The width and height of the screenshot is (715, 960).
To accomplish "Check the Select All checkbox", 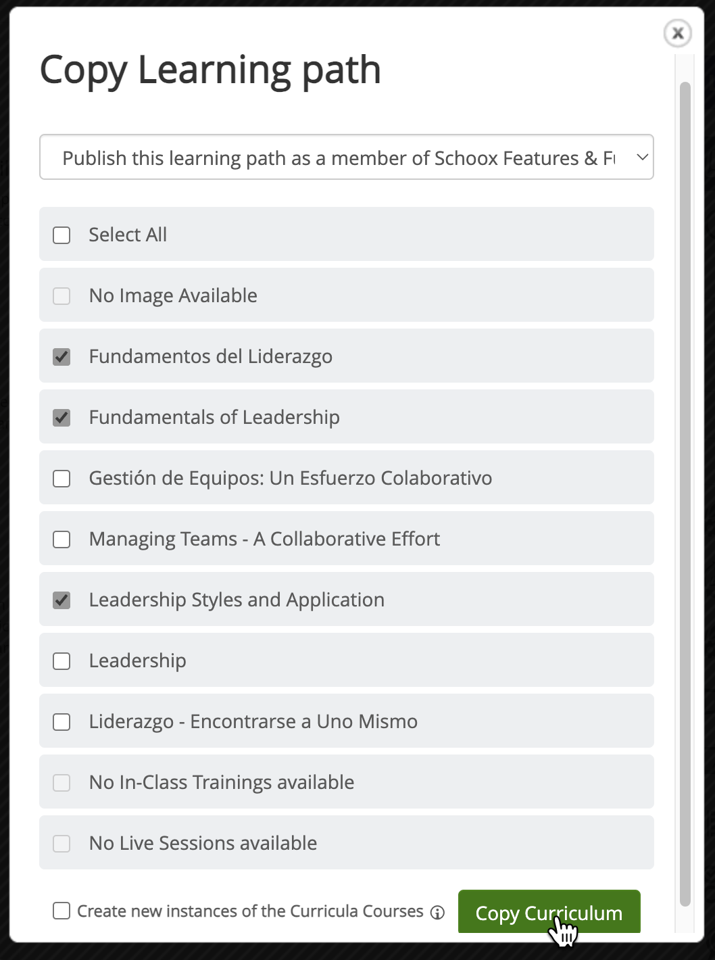I will pos(61,235).
